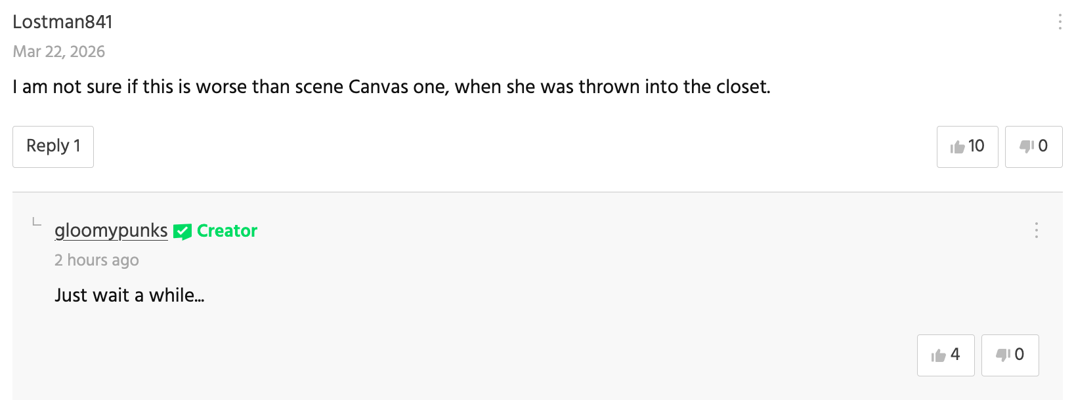This screenshot has height=400, width=1074.
Task: Click the reply text "Just wait a while…"
Action: point(129,296)
